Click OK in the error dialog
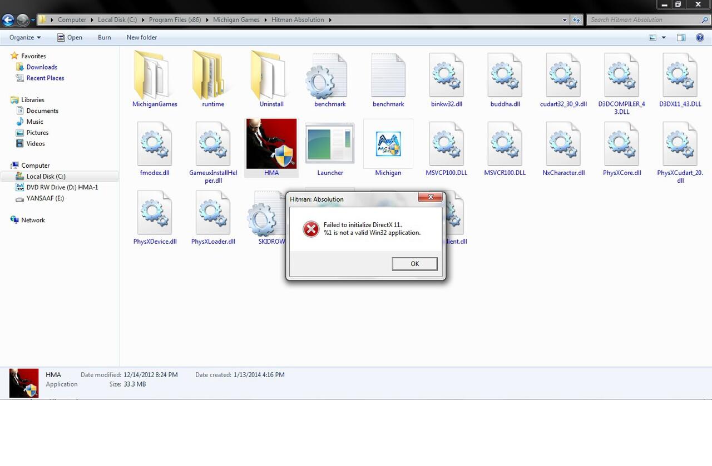Viewport: 712px width, 466px height. 414,264
